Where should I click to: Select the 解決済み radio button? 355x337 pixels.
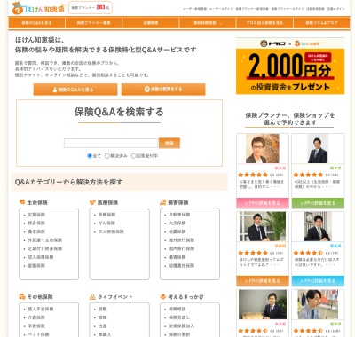107,156
